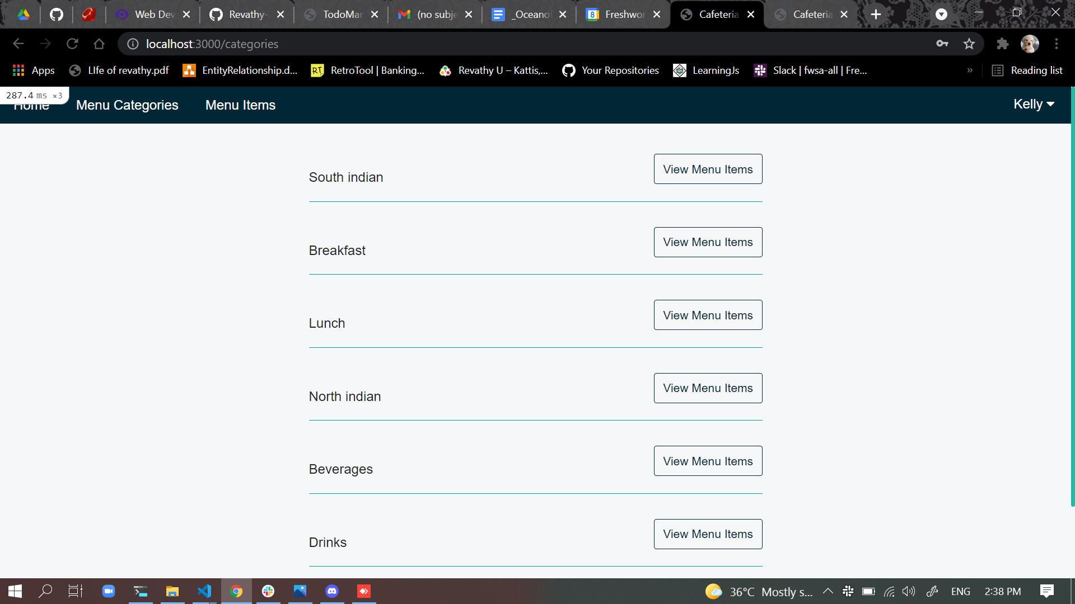Open the new tab plus button
This screenshot has width=1075, height=604.
click(876, 15)
